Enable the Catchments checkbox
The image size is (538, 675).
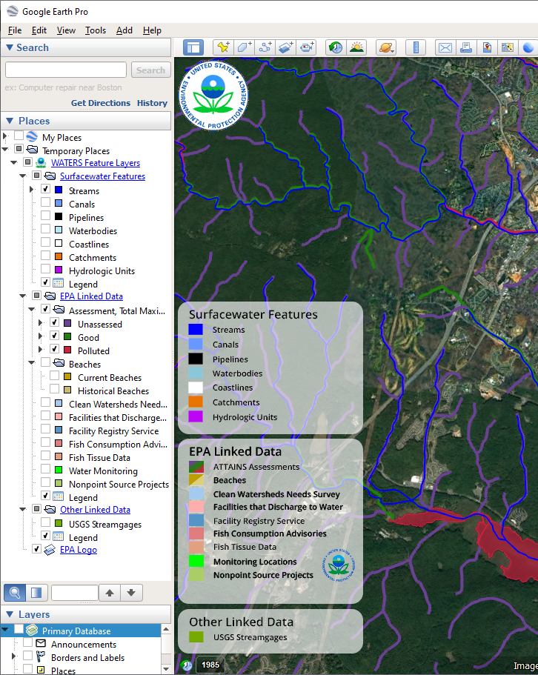(x=45, y=256)
